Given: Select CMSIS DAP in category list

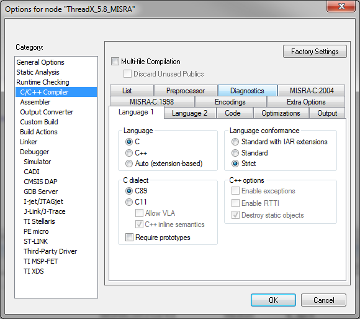Looking at the screenshot, I should click(x=56, y=182).
